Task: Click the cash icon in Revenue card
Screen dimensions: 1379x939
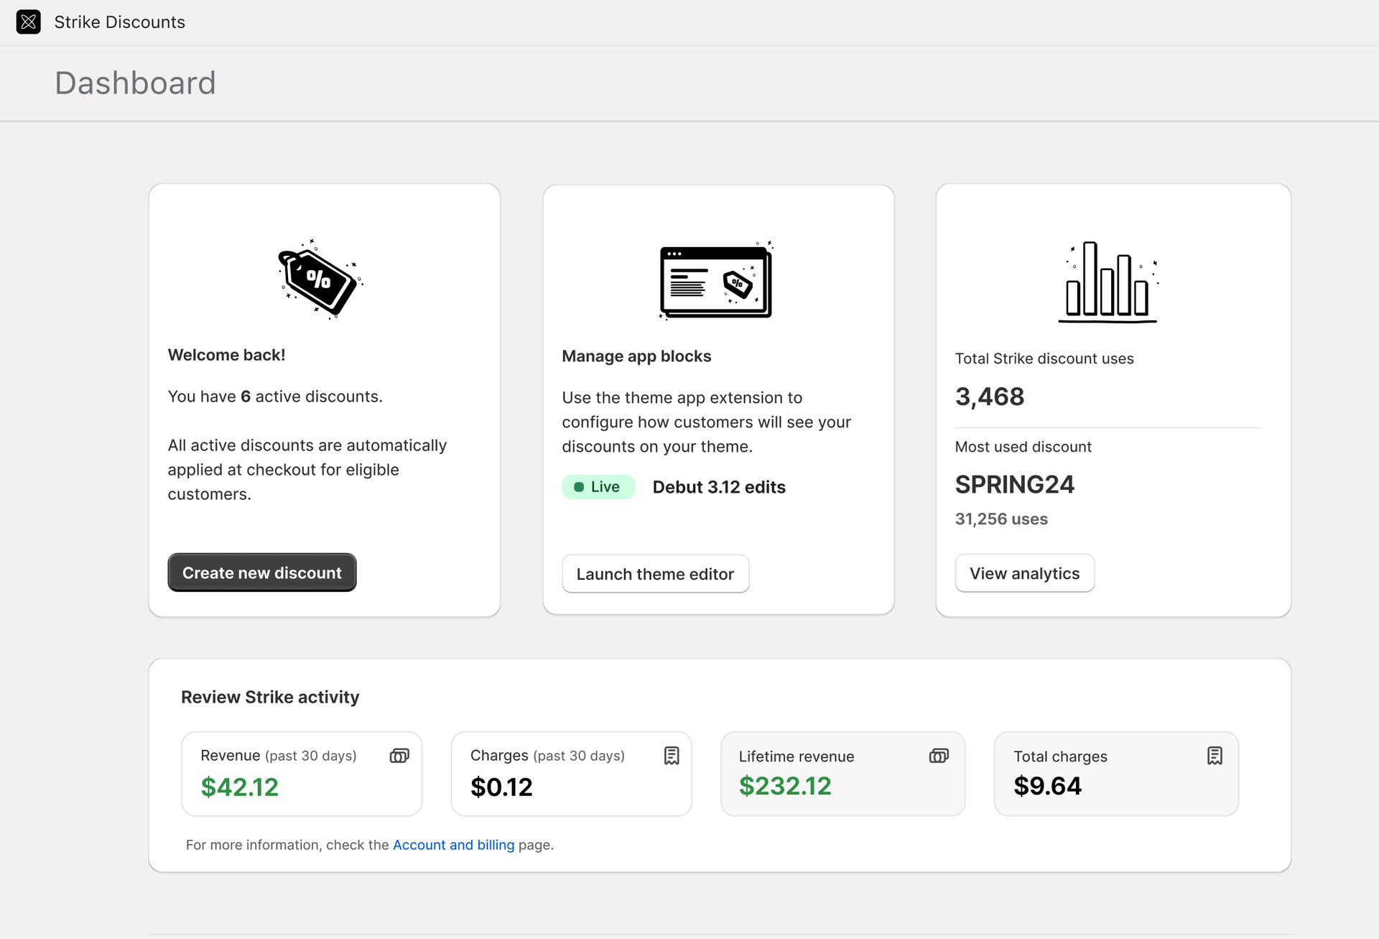Action: point(399,756)
